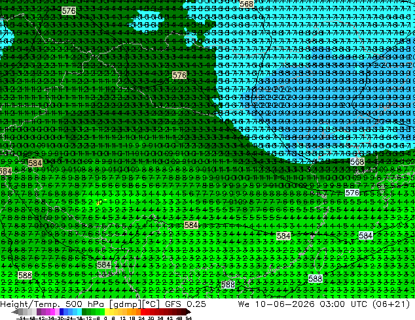Click the dark green swatch above -12 in legend

(x=84, y=312)
